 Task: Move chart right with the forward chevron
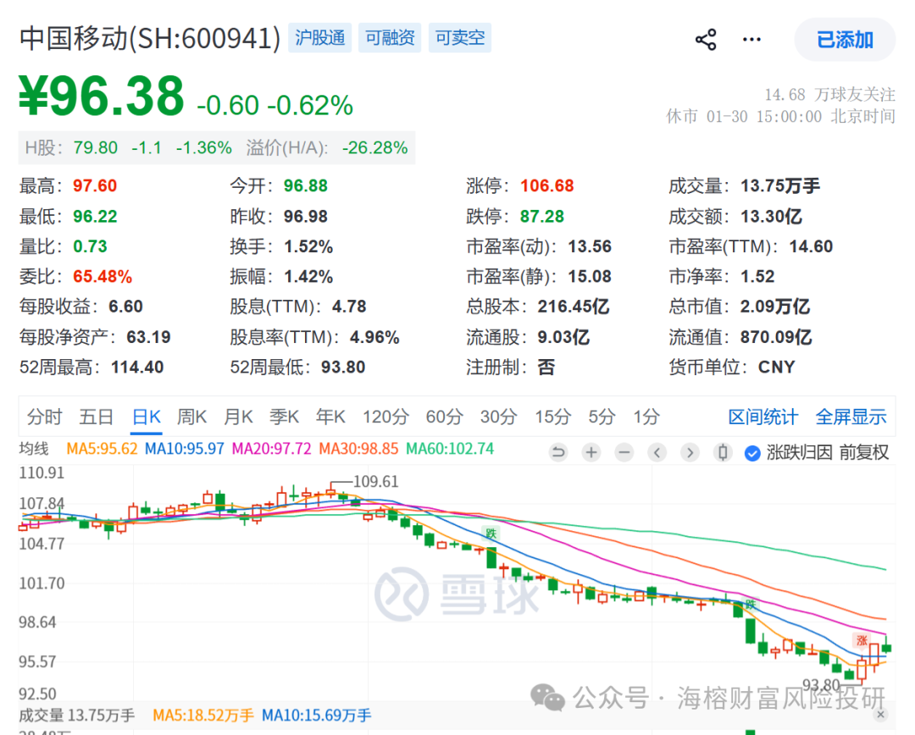click(690, 452)
